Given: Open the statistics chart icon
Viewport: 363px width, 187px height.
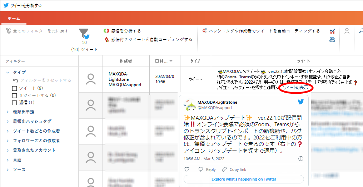Looking at the screenshot, I should pos(332,31).
